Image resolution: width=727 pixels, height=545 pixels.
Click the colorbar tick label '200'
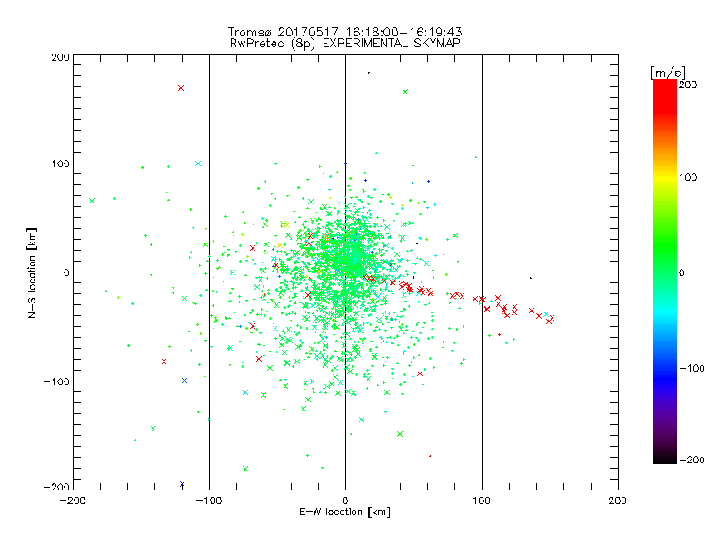pos(688,84)
